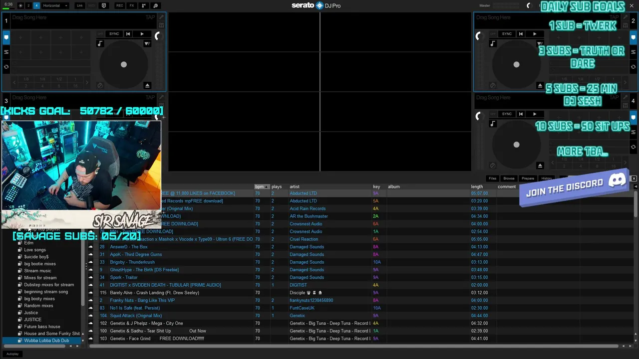The image size is (639, 359).
Task: Select the Future bass house crate
Action: pos(42,327)
